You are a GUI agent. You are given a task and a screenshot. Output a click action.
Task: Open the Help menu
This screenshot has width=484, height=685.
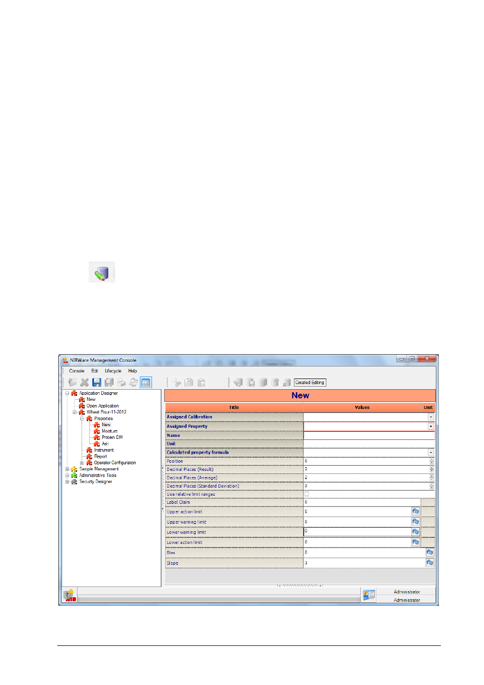point(132,371)
